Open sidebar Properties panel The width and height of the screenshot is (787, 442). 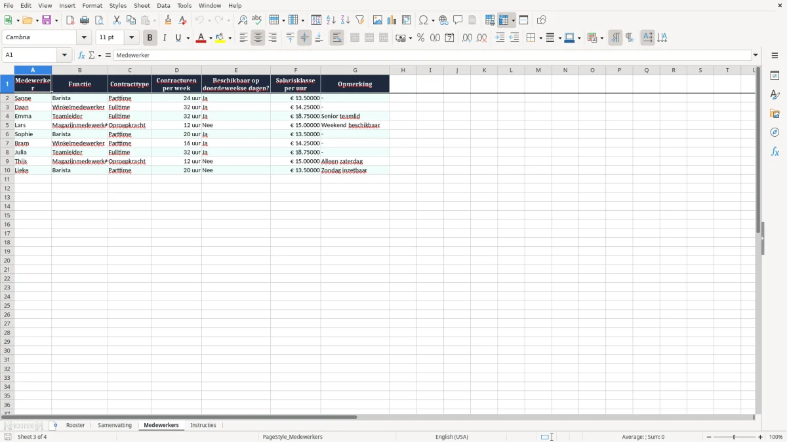775,75
